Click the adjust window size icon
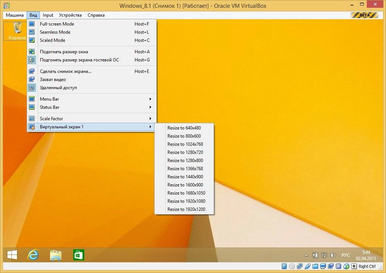The height and width of the screenshot is (273, 386). pos(32,51)
